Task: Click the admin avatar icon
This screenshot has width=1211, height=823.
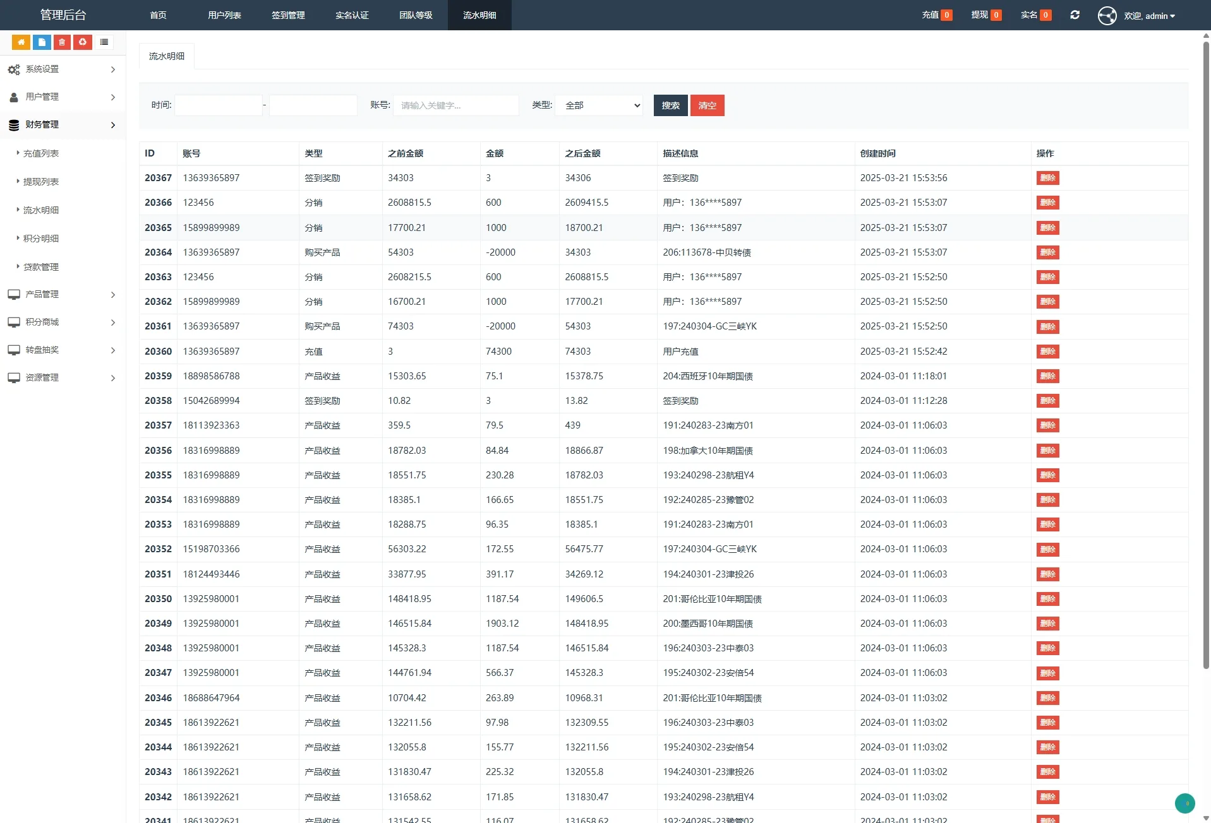Action: (x=1107, y=16)
